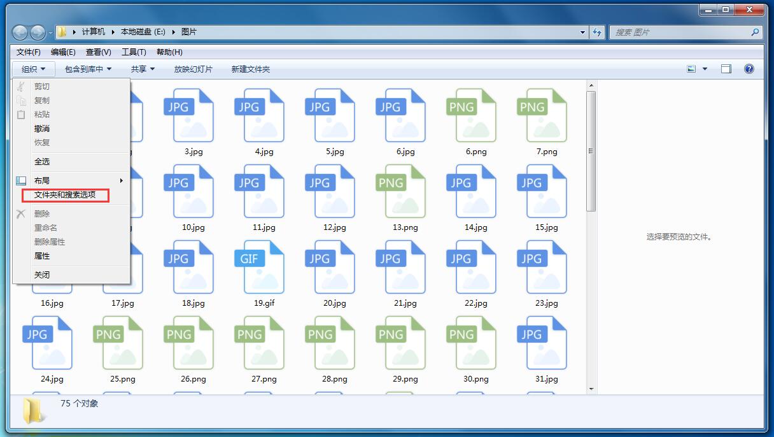Image resolution: width=774 pixels, height=437 pixels.
Task: Click the forward navigation arrow
Action: pos(36,32)
